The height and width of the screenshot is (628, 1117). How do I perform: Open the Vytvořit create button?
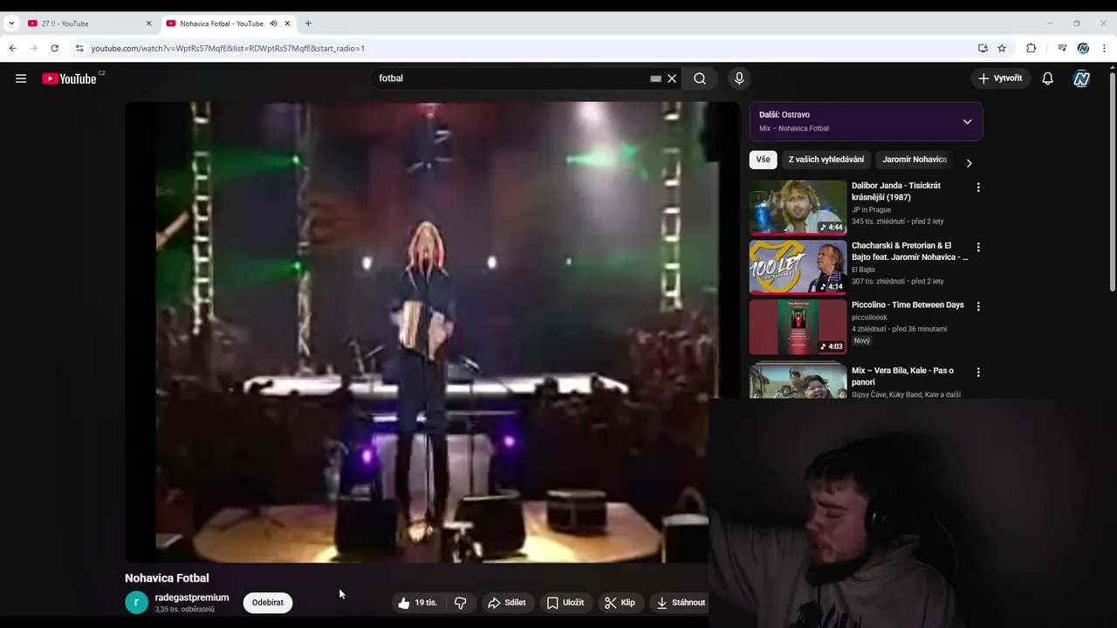(x=1000, y=78)
